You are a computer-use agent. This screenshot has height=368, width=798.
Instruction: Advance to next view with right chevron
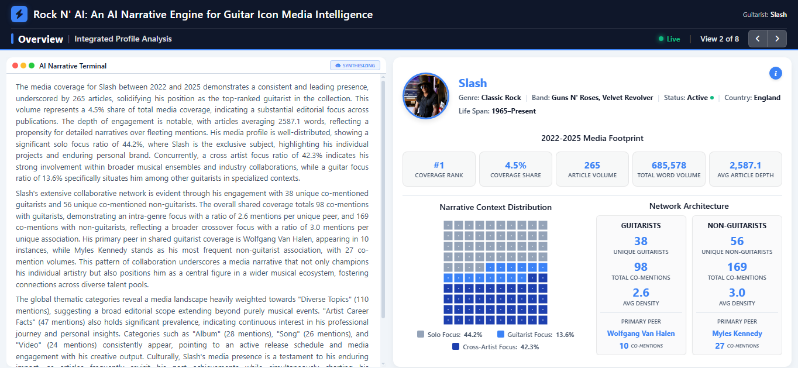coord(777,39)
